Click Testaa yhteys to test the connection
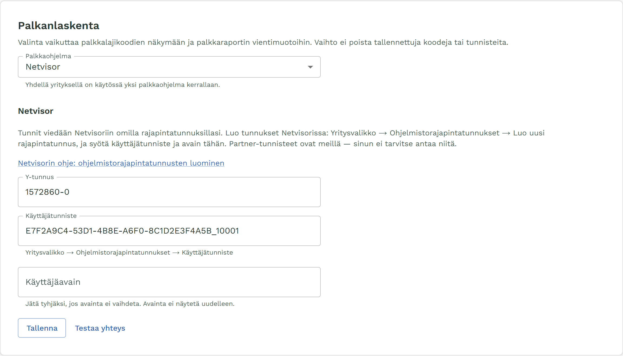 tap(100, 328)
